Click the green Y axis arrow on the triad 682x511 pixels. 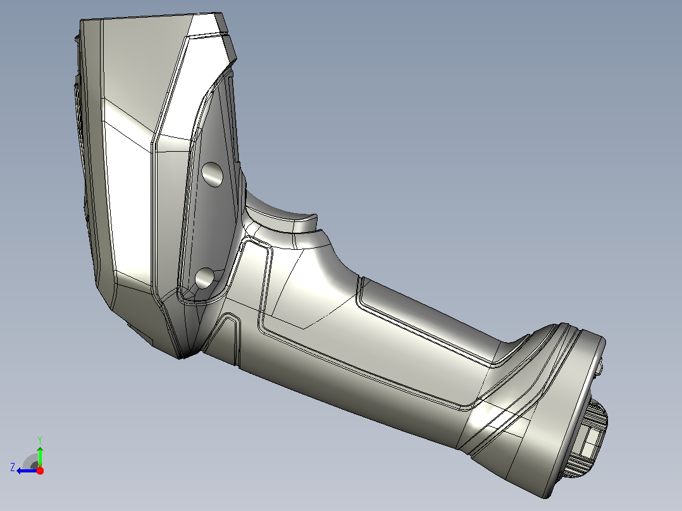click(x=40, y=456)
